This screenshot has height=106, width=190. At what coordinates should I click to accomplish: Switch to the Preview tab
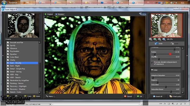[60, 14]
